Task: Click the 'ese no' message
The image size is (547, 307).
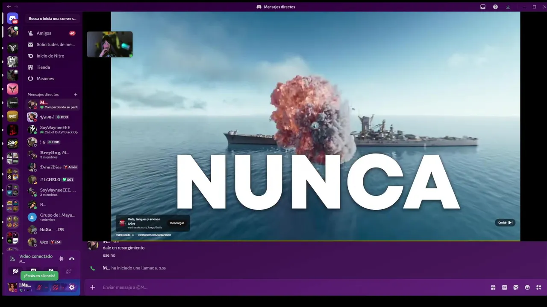Action: (x=109, y=255)
